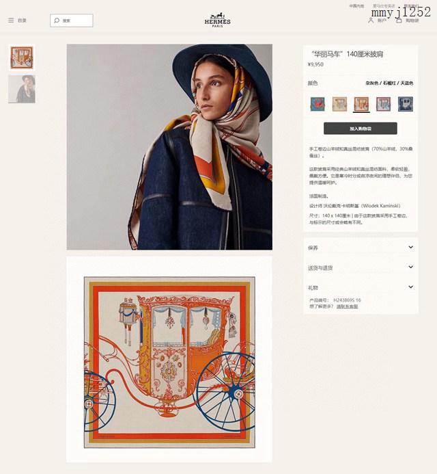Select the pink-bordered scarf color swatch
This screenshot has width=437, height=474.
(383, 104)
